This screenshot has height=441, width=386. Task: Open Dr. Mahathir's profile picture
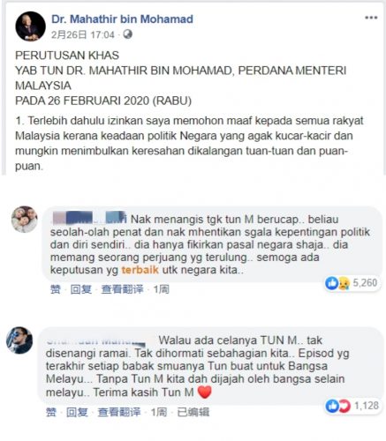(x=30, y=26)
